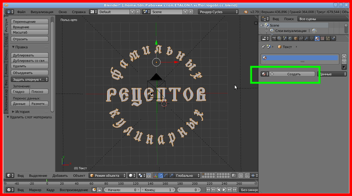The width and height of the screenshot is (352, 196).
Task: Open the Режим объекта mode dropdown
Action: click(108, 176)
